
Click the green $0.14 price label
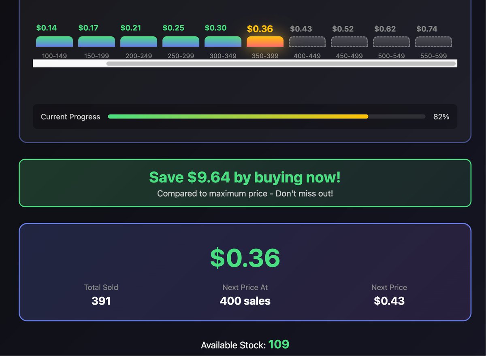47,28
